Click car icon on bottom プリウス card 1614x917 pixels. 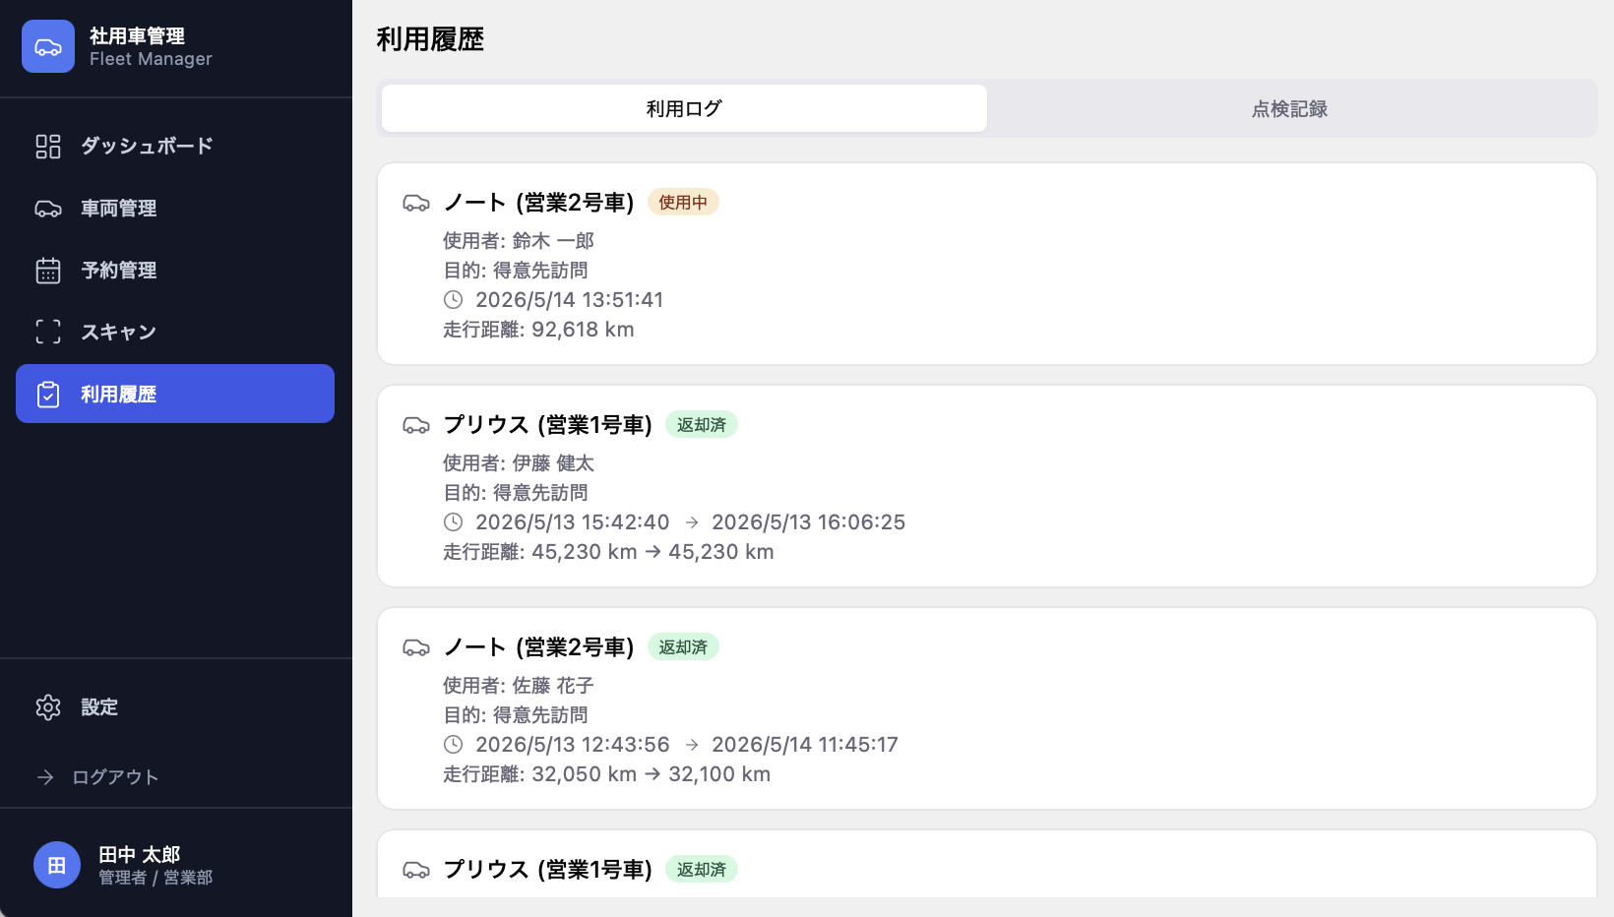click(x=416, y=870)
